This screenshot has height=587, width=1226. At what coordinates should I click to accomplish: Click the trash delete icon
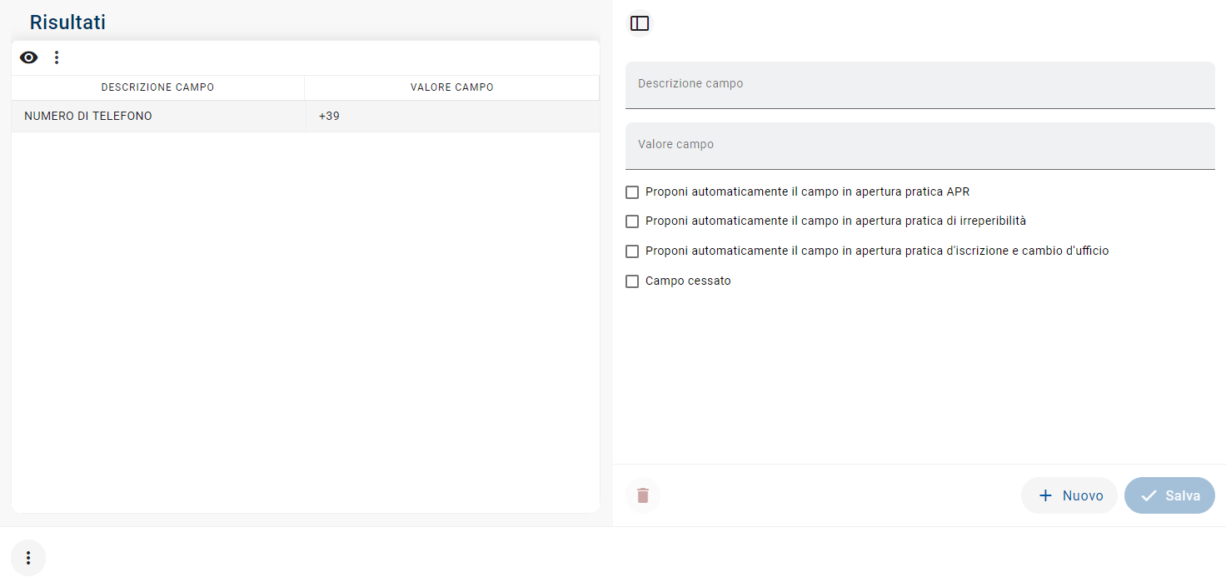[x=642, y=495]
